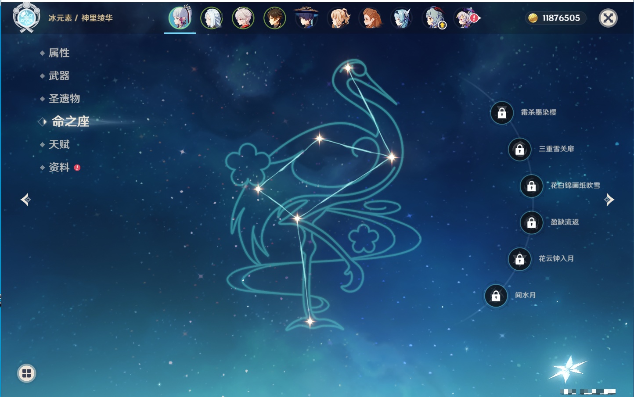Click the 三重雪关扉 constellation label
The height and width of the screenshot is (397, 634).
click(x=557, y=149)
